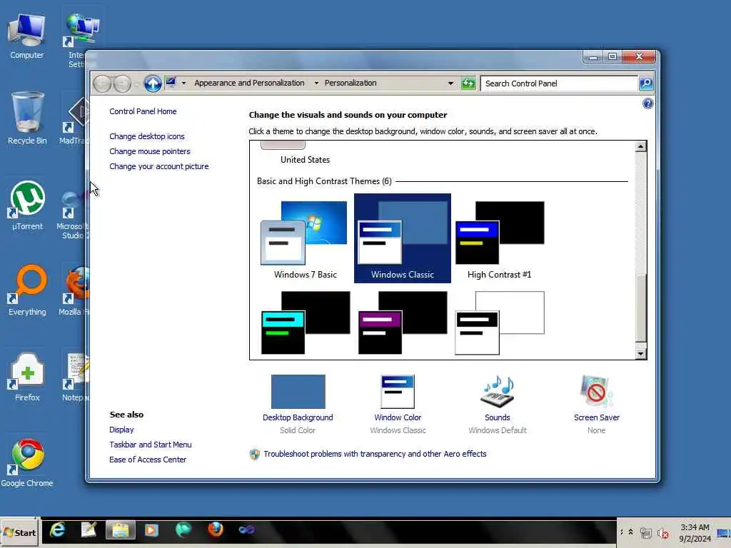Show hidden tray icons arrow
Screen dimensions: 731x548
click(x=630, y=532)
